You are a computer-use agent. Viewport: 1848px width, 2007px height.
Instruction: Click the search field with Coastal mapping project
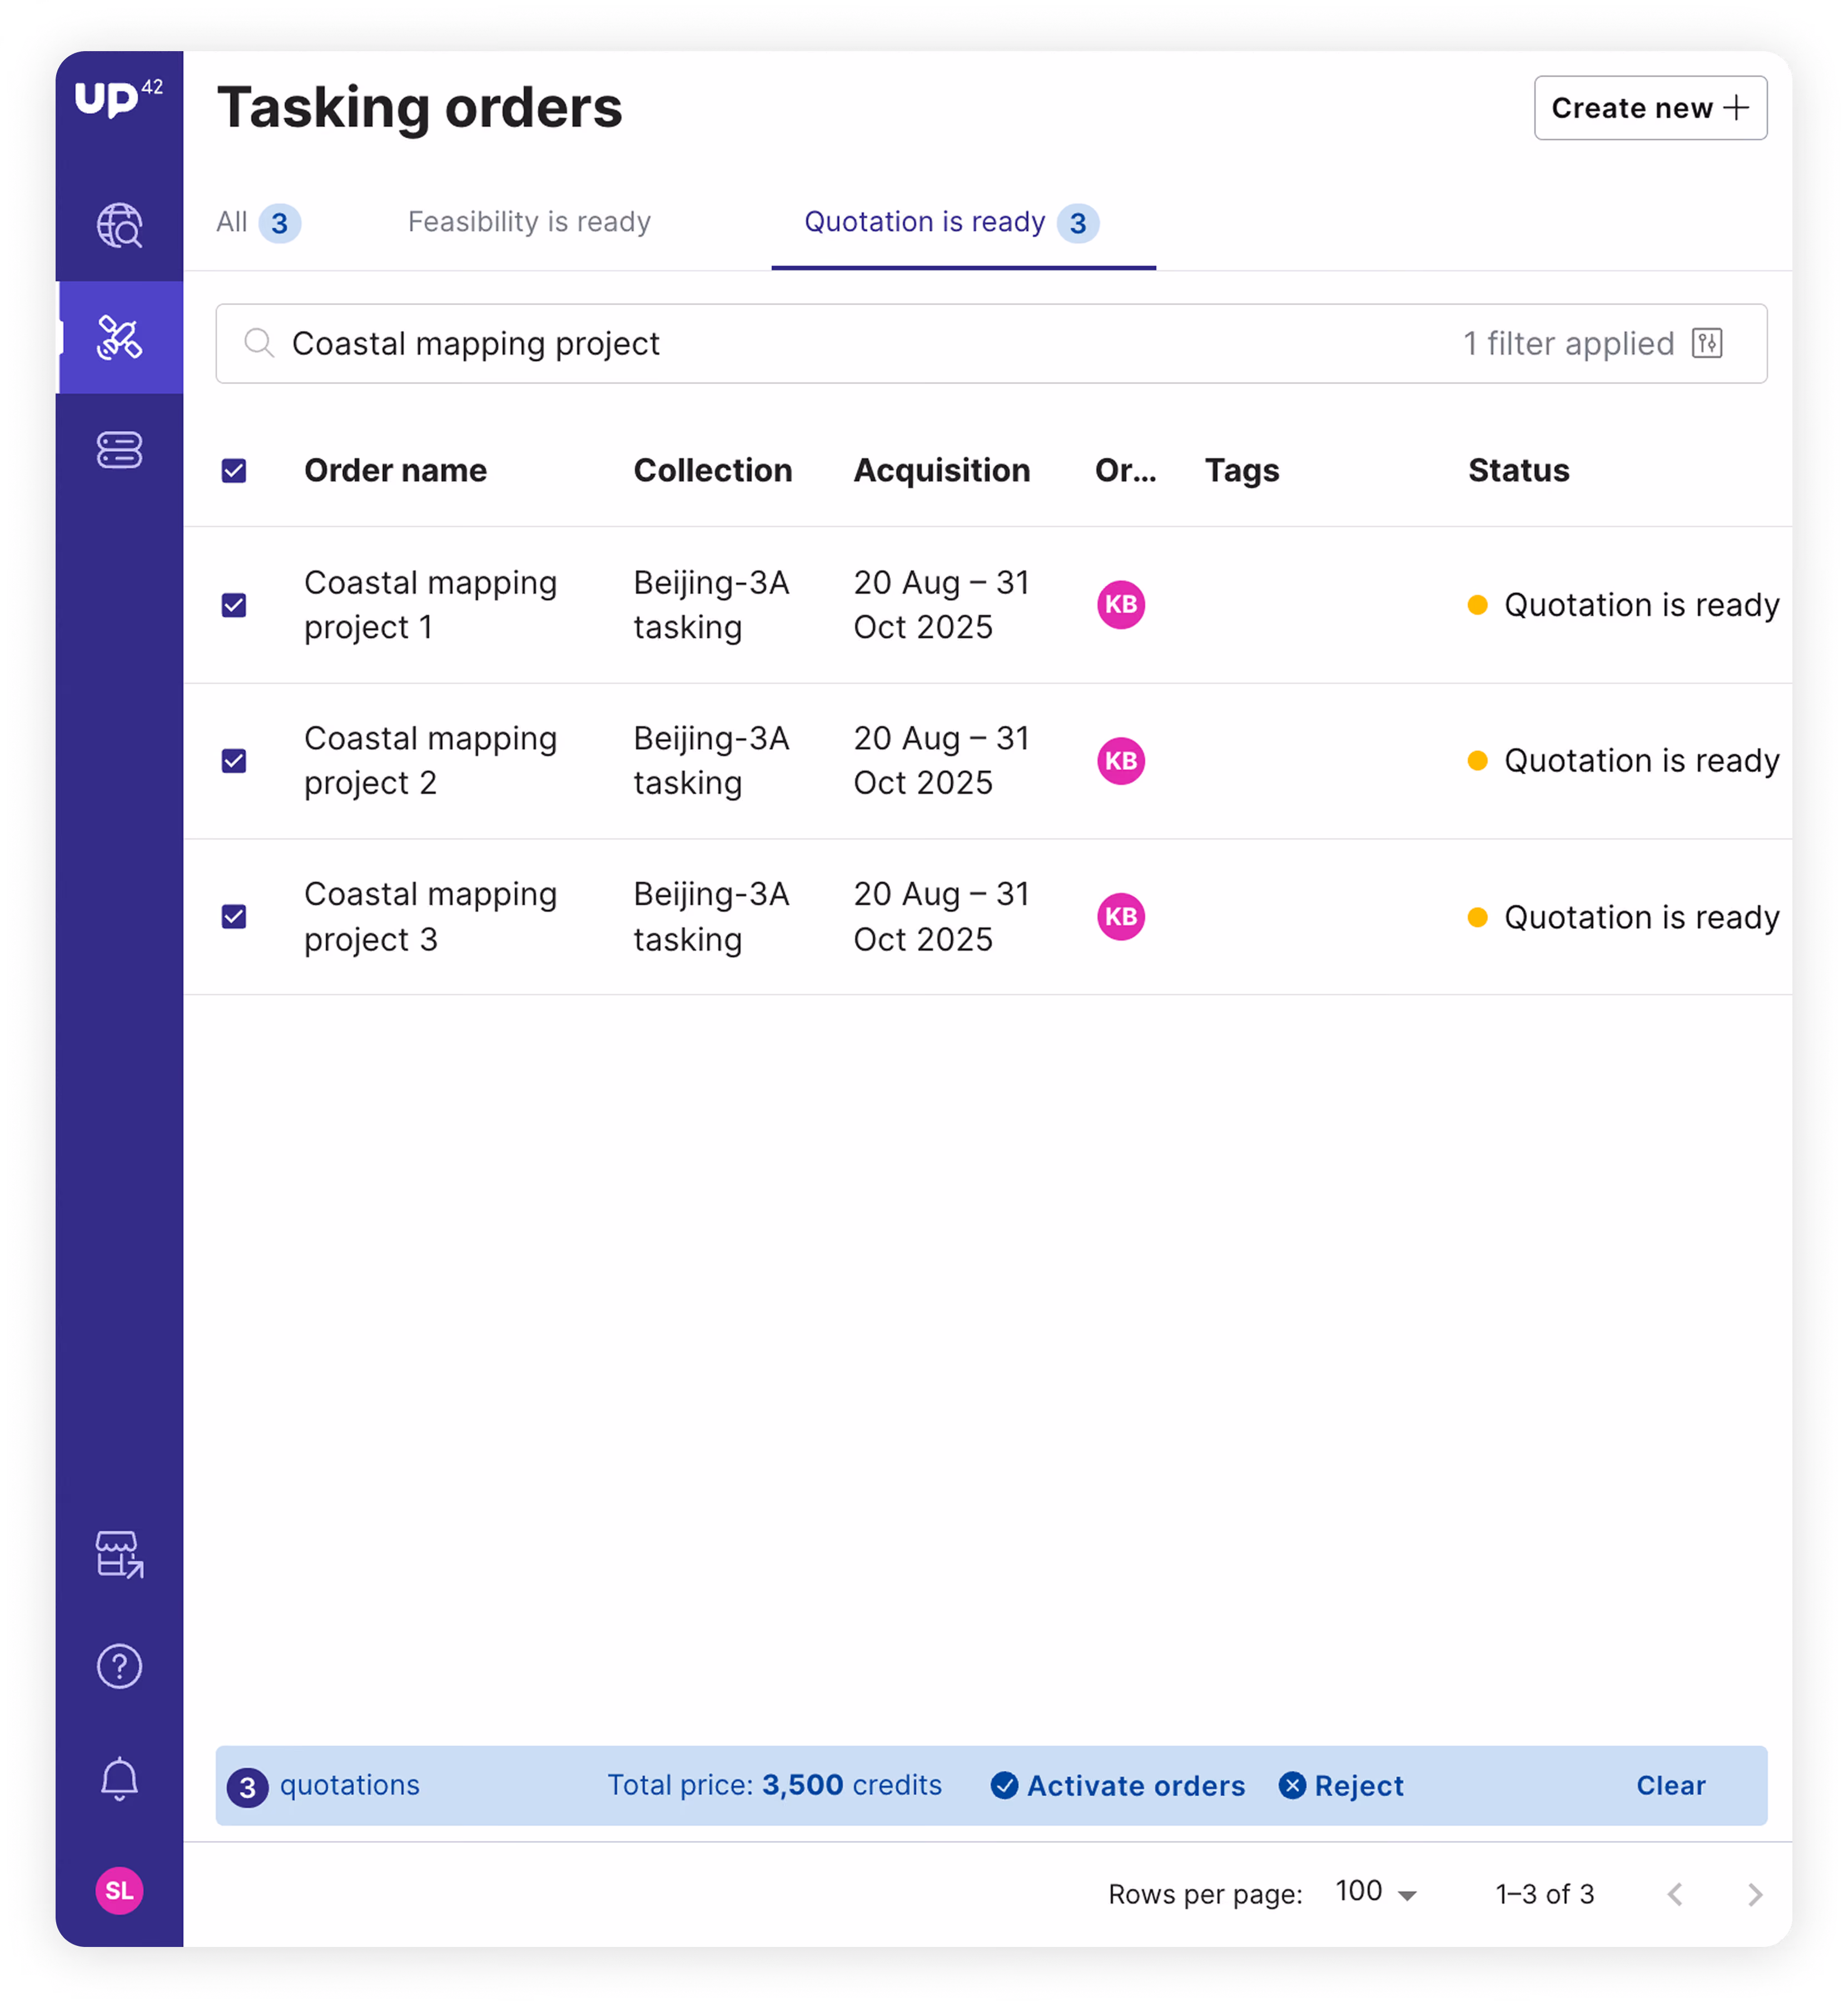tap(991, 343)
